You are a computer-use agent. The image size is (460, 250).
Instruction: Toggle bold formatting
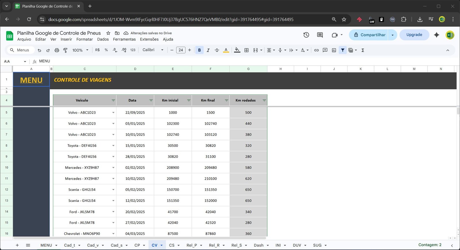[199, 50]
